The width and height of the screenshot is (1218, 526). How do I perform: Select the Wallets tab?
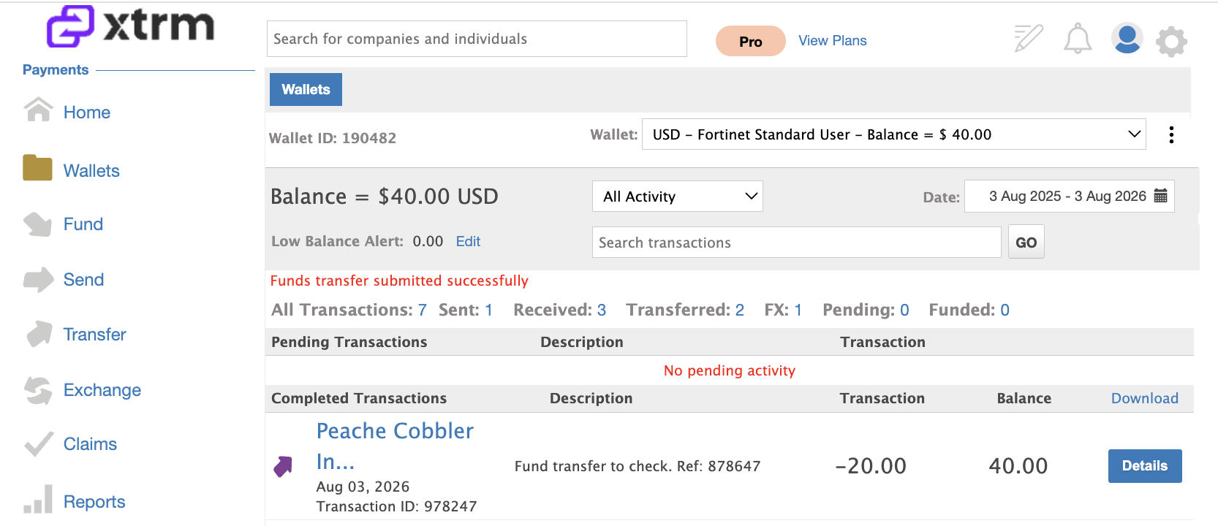pos(306,89)
